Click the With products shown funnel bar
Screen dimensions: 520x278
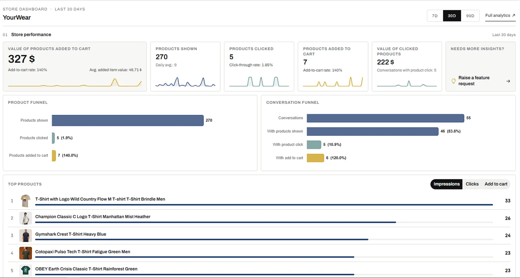tap(372, 131)
